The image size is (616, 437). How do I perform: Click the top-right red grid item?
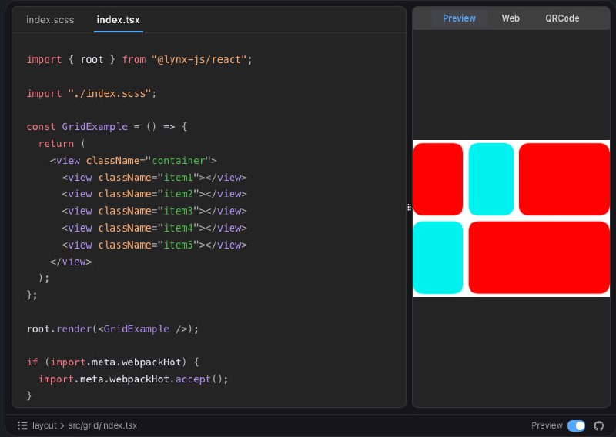tap(564, 179)
